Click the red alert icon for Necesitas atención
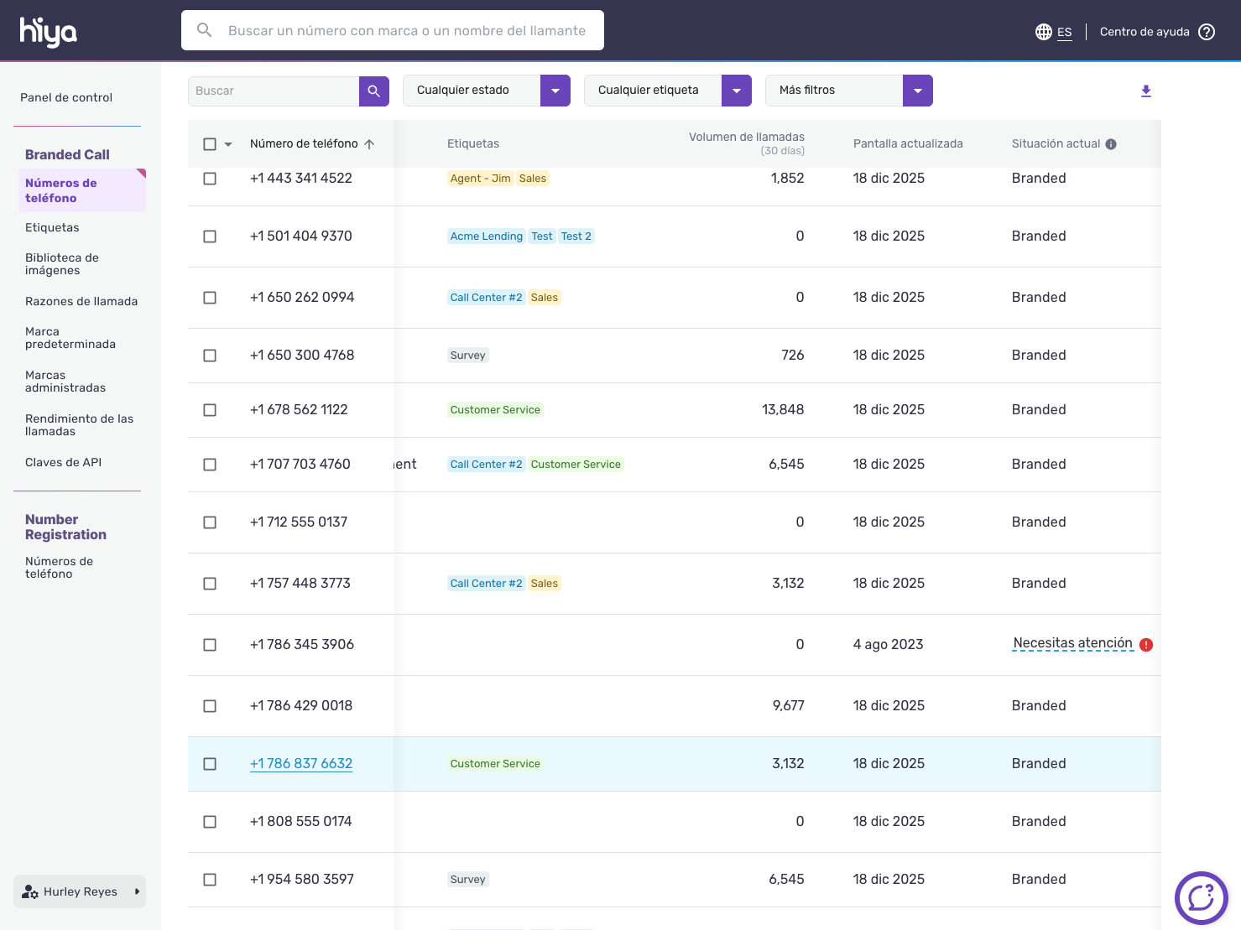 click(x=1146, y=645)
